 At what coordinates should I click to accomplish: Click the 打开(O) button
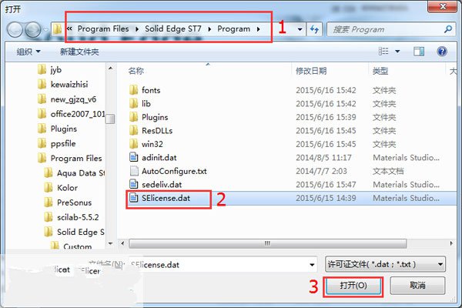point(353,286)
